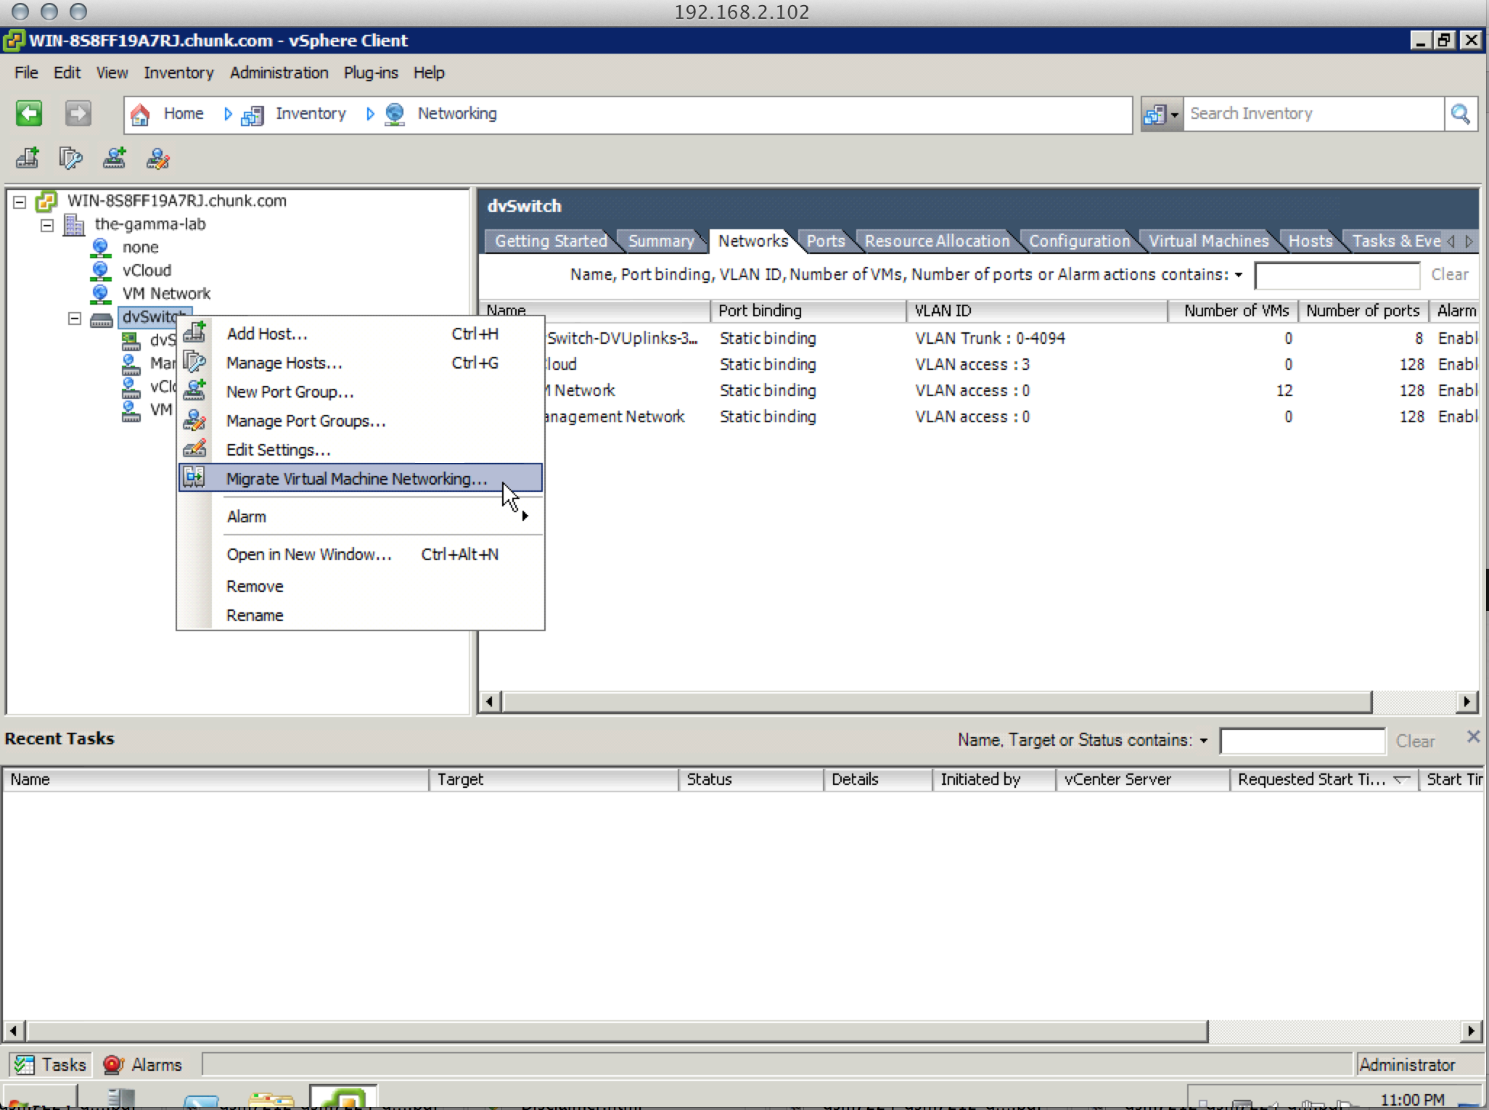Click Clear next to Recent Tasks filter
Viewport: 1489px width, 1110px height.
(1415, 741)
